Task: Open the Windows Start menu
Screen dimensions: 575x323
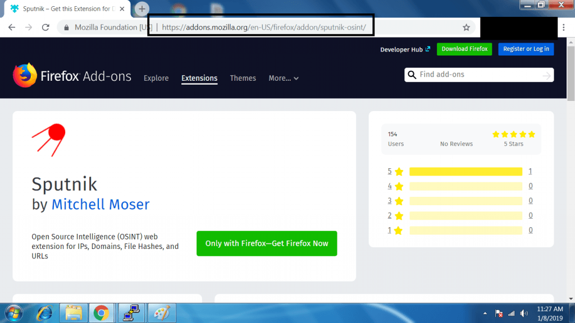Action: pos(14,313)
